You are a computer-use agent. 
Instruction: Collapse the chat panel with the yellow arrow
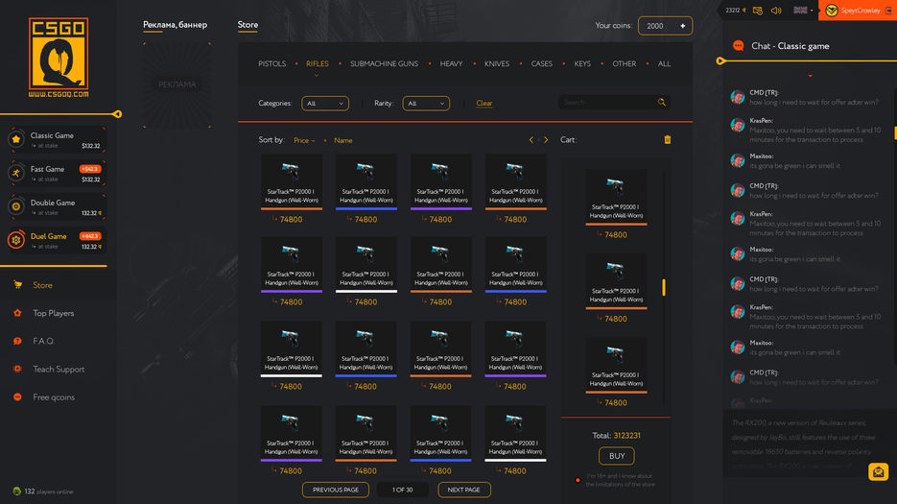[x=720, y=60]
